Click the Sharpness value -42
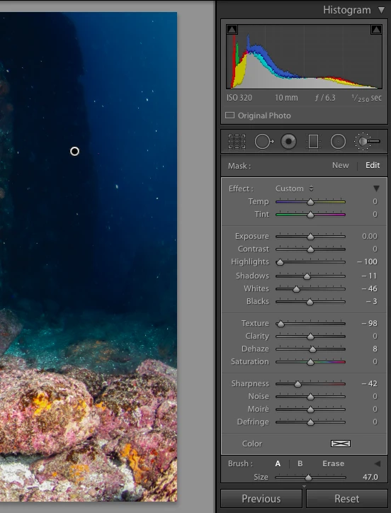Screen dimensions: 391x513 click(370, 383)
